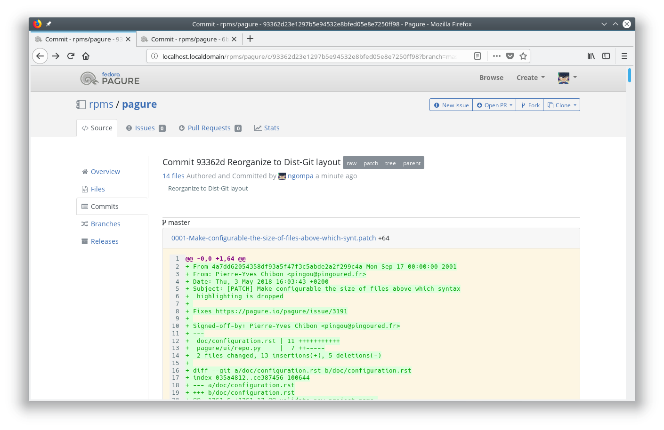The image size is (664, 430).
Task: Switch to the Pull Requests tab
Action: point(210,128)
